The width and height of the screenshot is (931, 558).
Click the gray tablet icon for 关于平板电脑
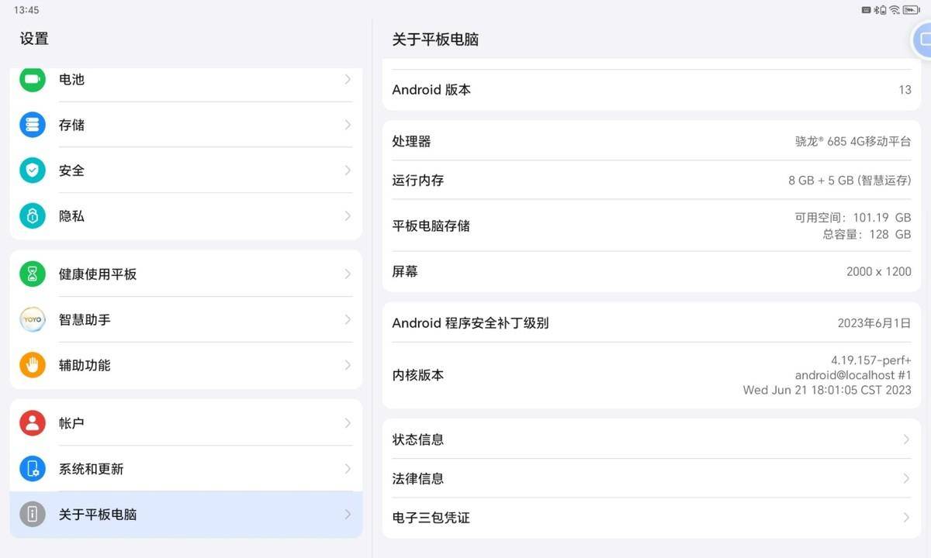coord(32,514)
